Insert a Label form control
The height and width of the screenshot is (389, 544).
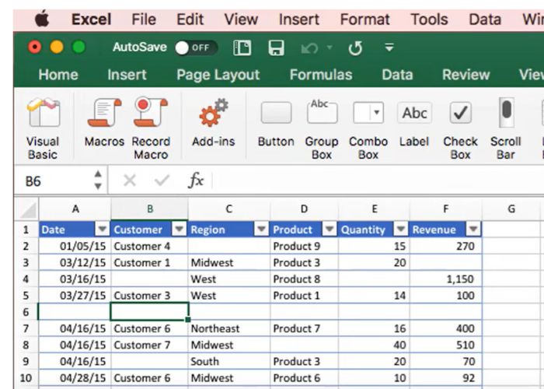coord(414,113)
